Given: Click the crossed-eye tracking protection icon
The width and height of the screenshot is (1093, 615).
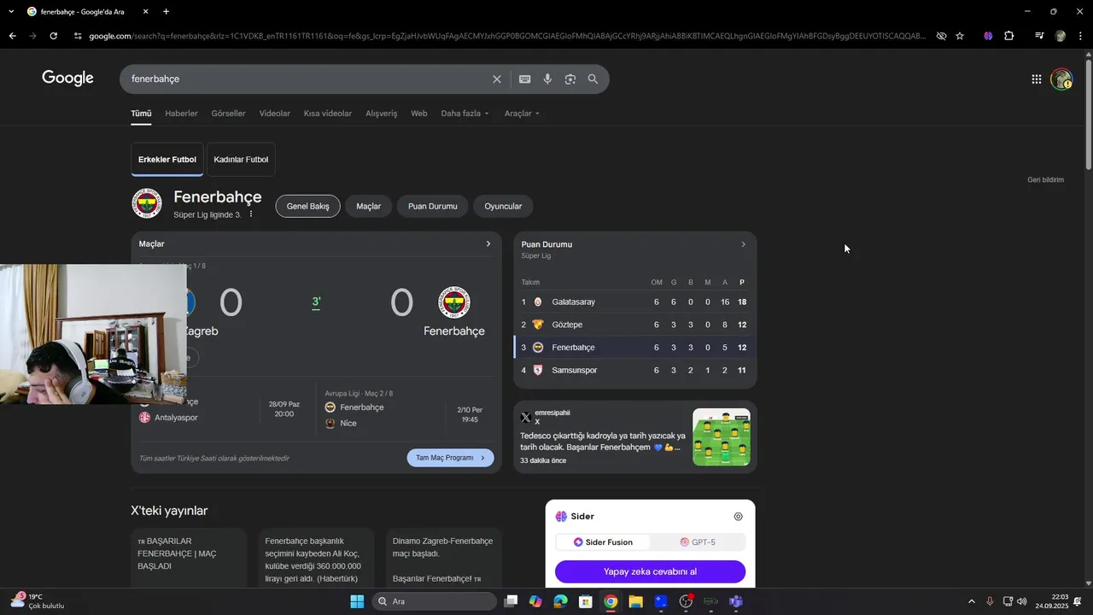Looking at the screenshot, I should [x=941, y=36].
